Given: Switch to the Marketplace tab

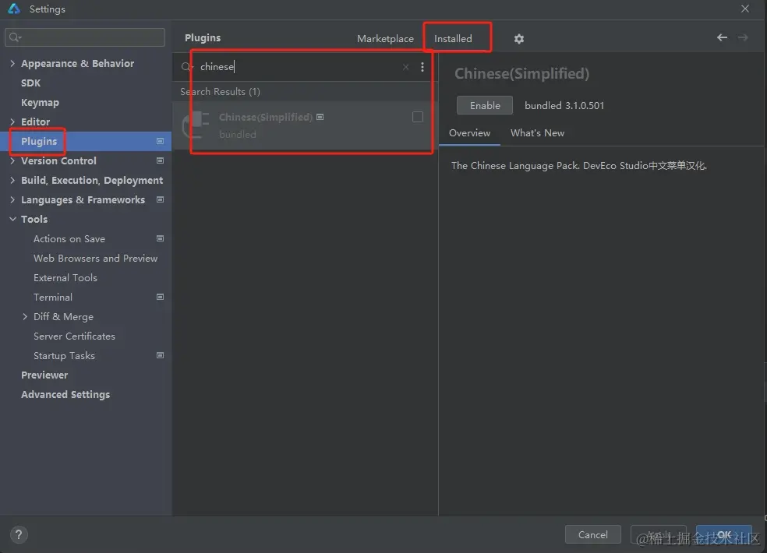Looking at the screenshot, I should (x=385, y=39).
